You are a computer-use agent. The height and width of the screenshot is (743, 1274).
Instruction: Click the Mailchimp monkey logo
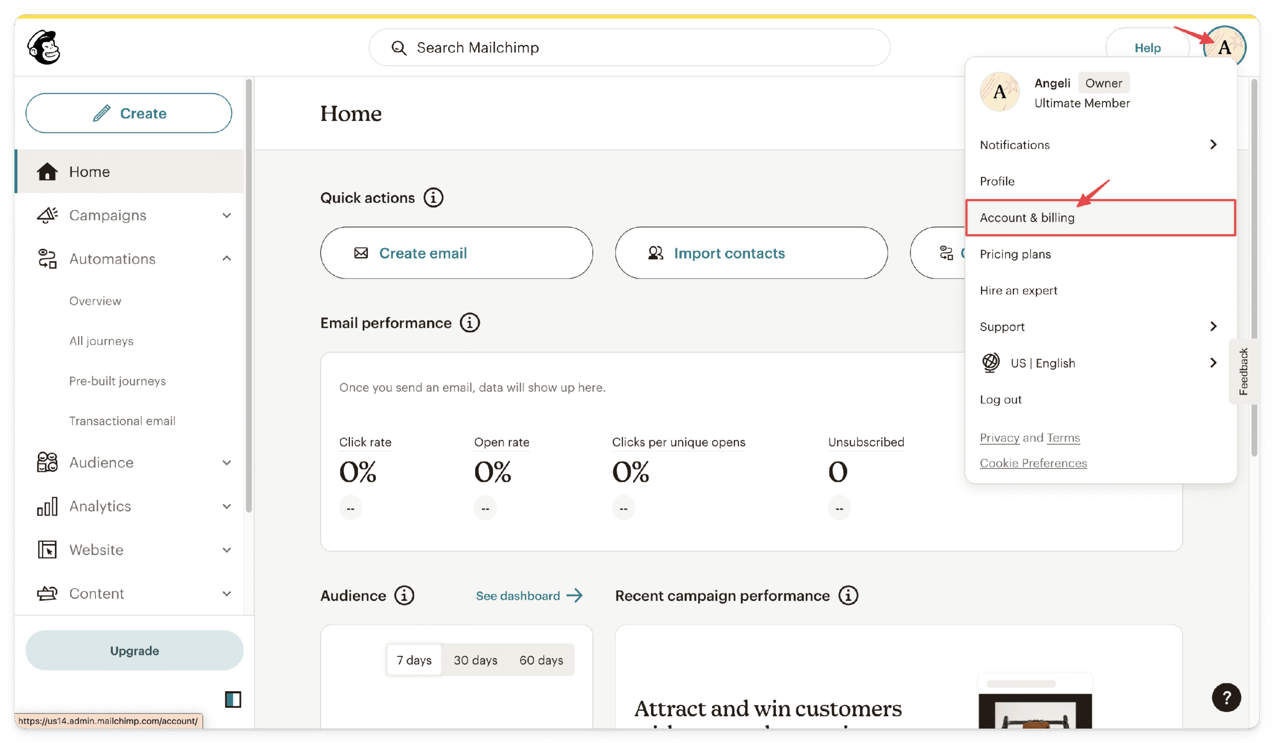(x=43, y=46)
